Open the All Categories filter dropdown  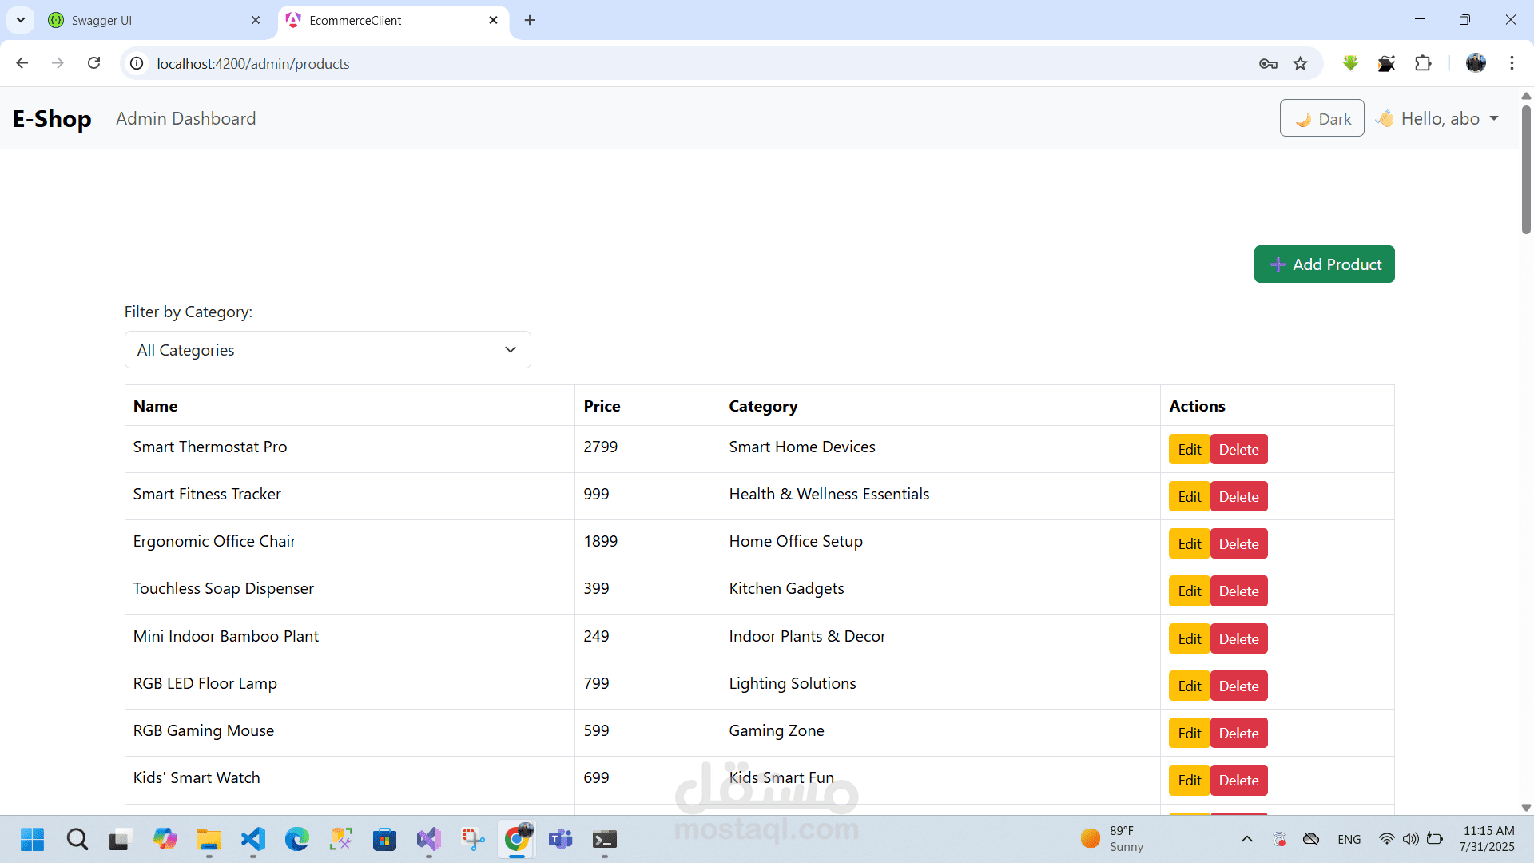(328, 350)
